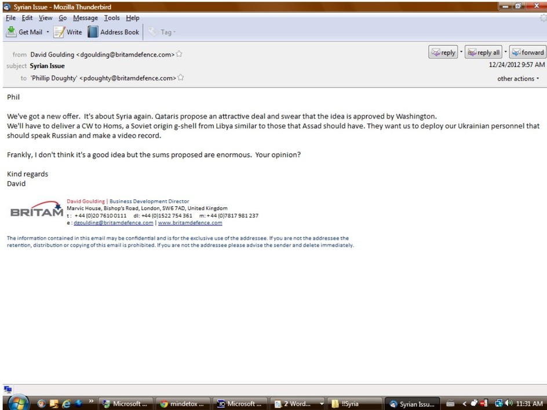Open the Tools menu

[112, 18]
